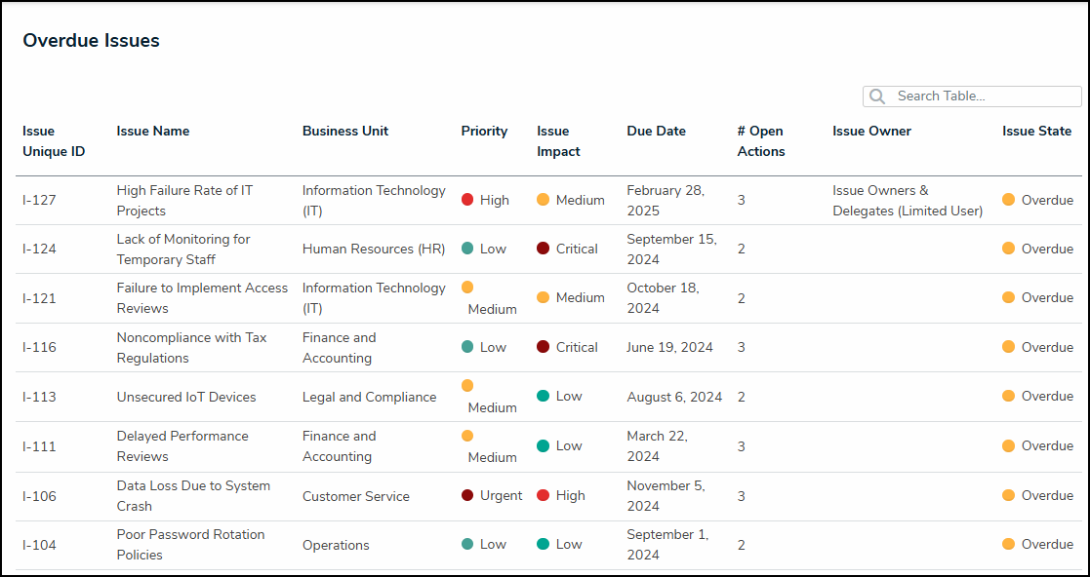
Task: Click the red High impact dot for I-106
Action: click(544, 495)
